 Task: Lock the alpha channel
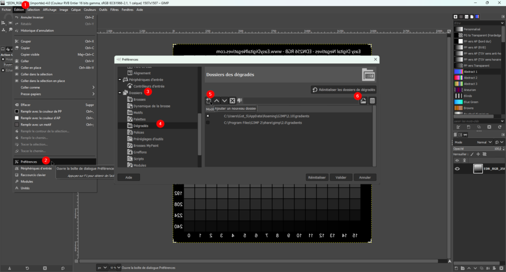point(484,154)
